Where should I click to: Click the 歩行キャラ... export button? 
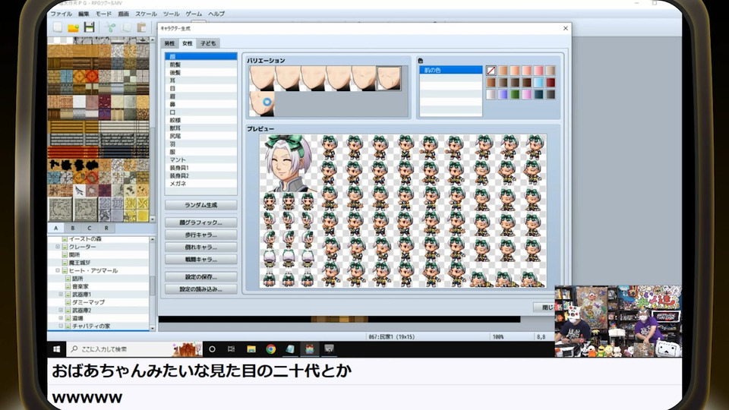click(200, 235)
